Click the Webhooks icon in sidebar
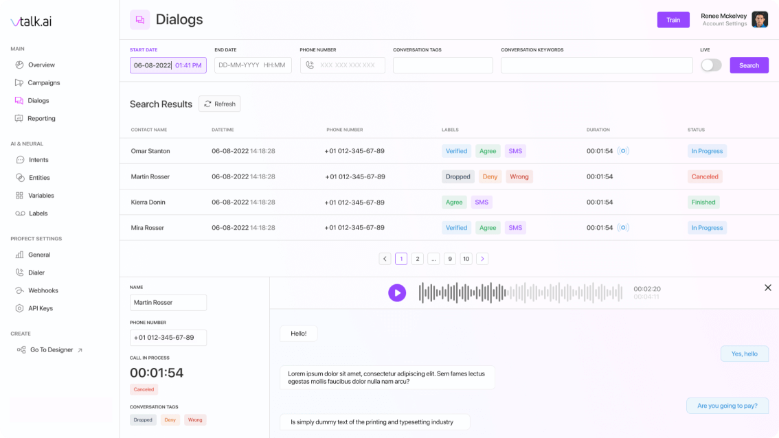 pos(19,290)
